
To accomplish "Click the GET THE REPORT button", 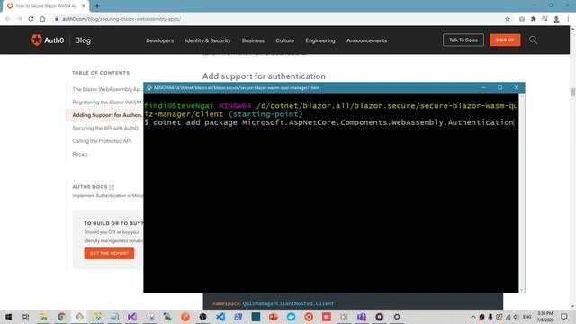I will pyautogui.click(x=109, y=253).
